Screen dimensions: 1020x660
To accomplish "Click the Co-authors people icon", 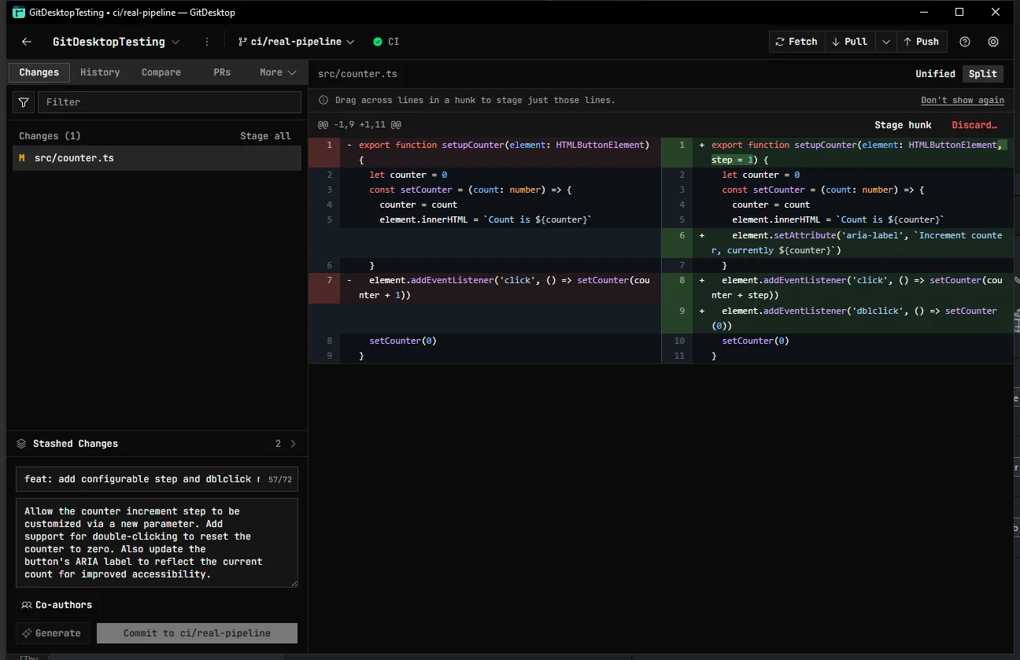I will coord(27,605).
